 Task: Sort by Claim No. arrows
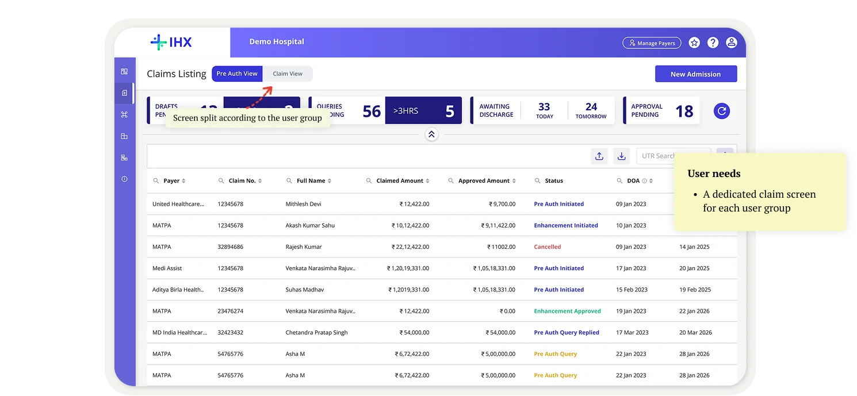pyautogui.click(x=260, y=181)
